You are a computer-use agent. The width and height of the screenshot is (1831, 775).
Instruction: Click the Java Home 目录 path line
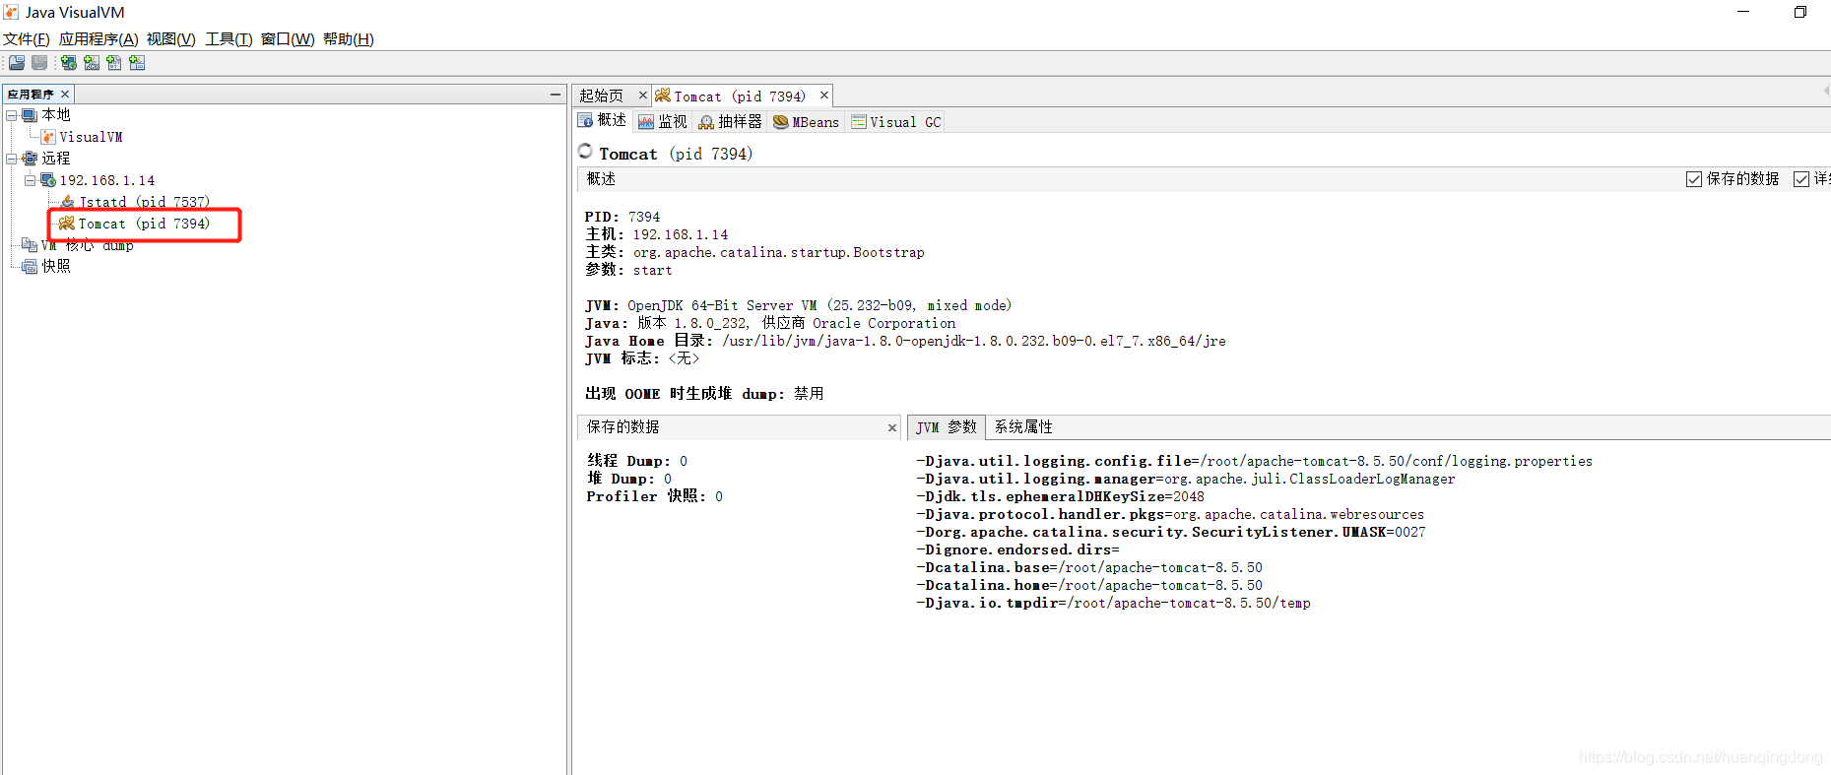(x=905, y=341)
